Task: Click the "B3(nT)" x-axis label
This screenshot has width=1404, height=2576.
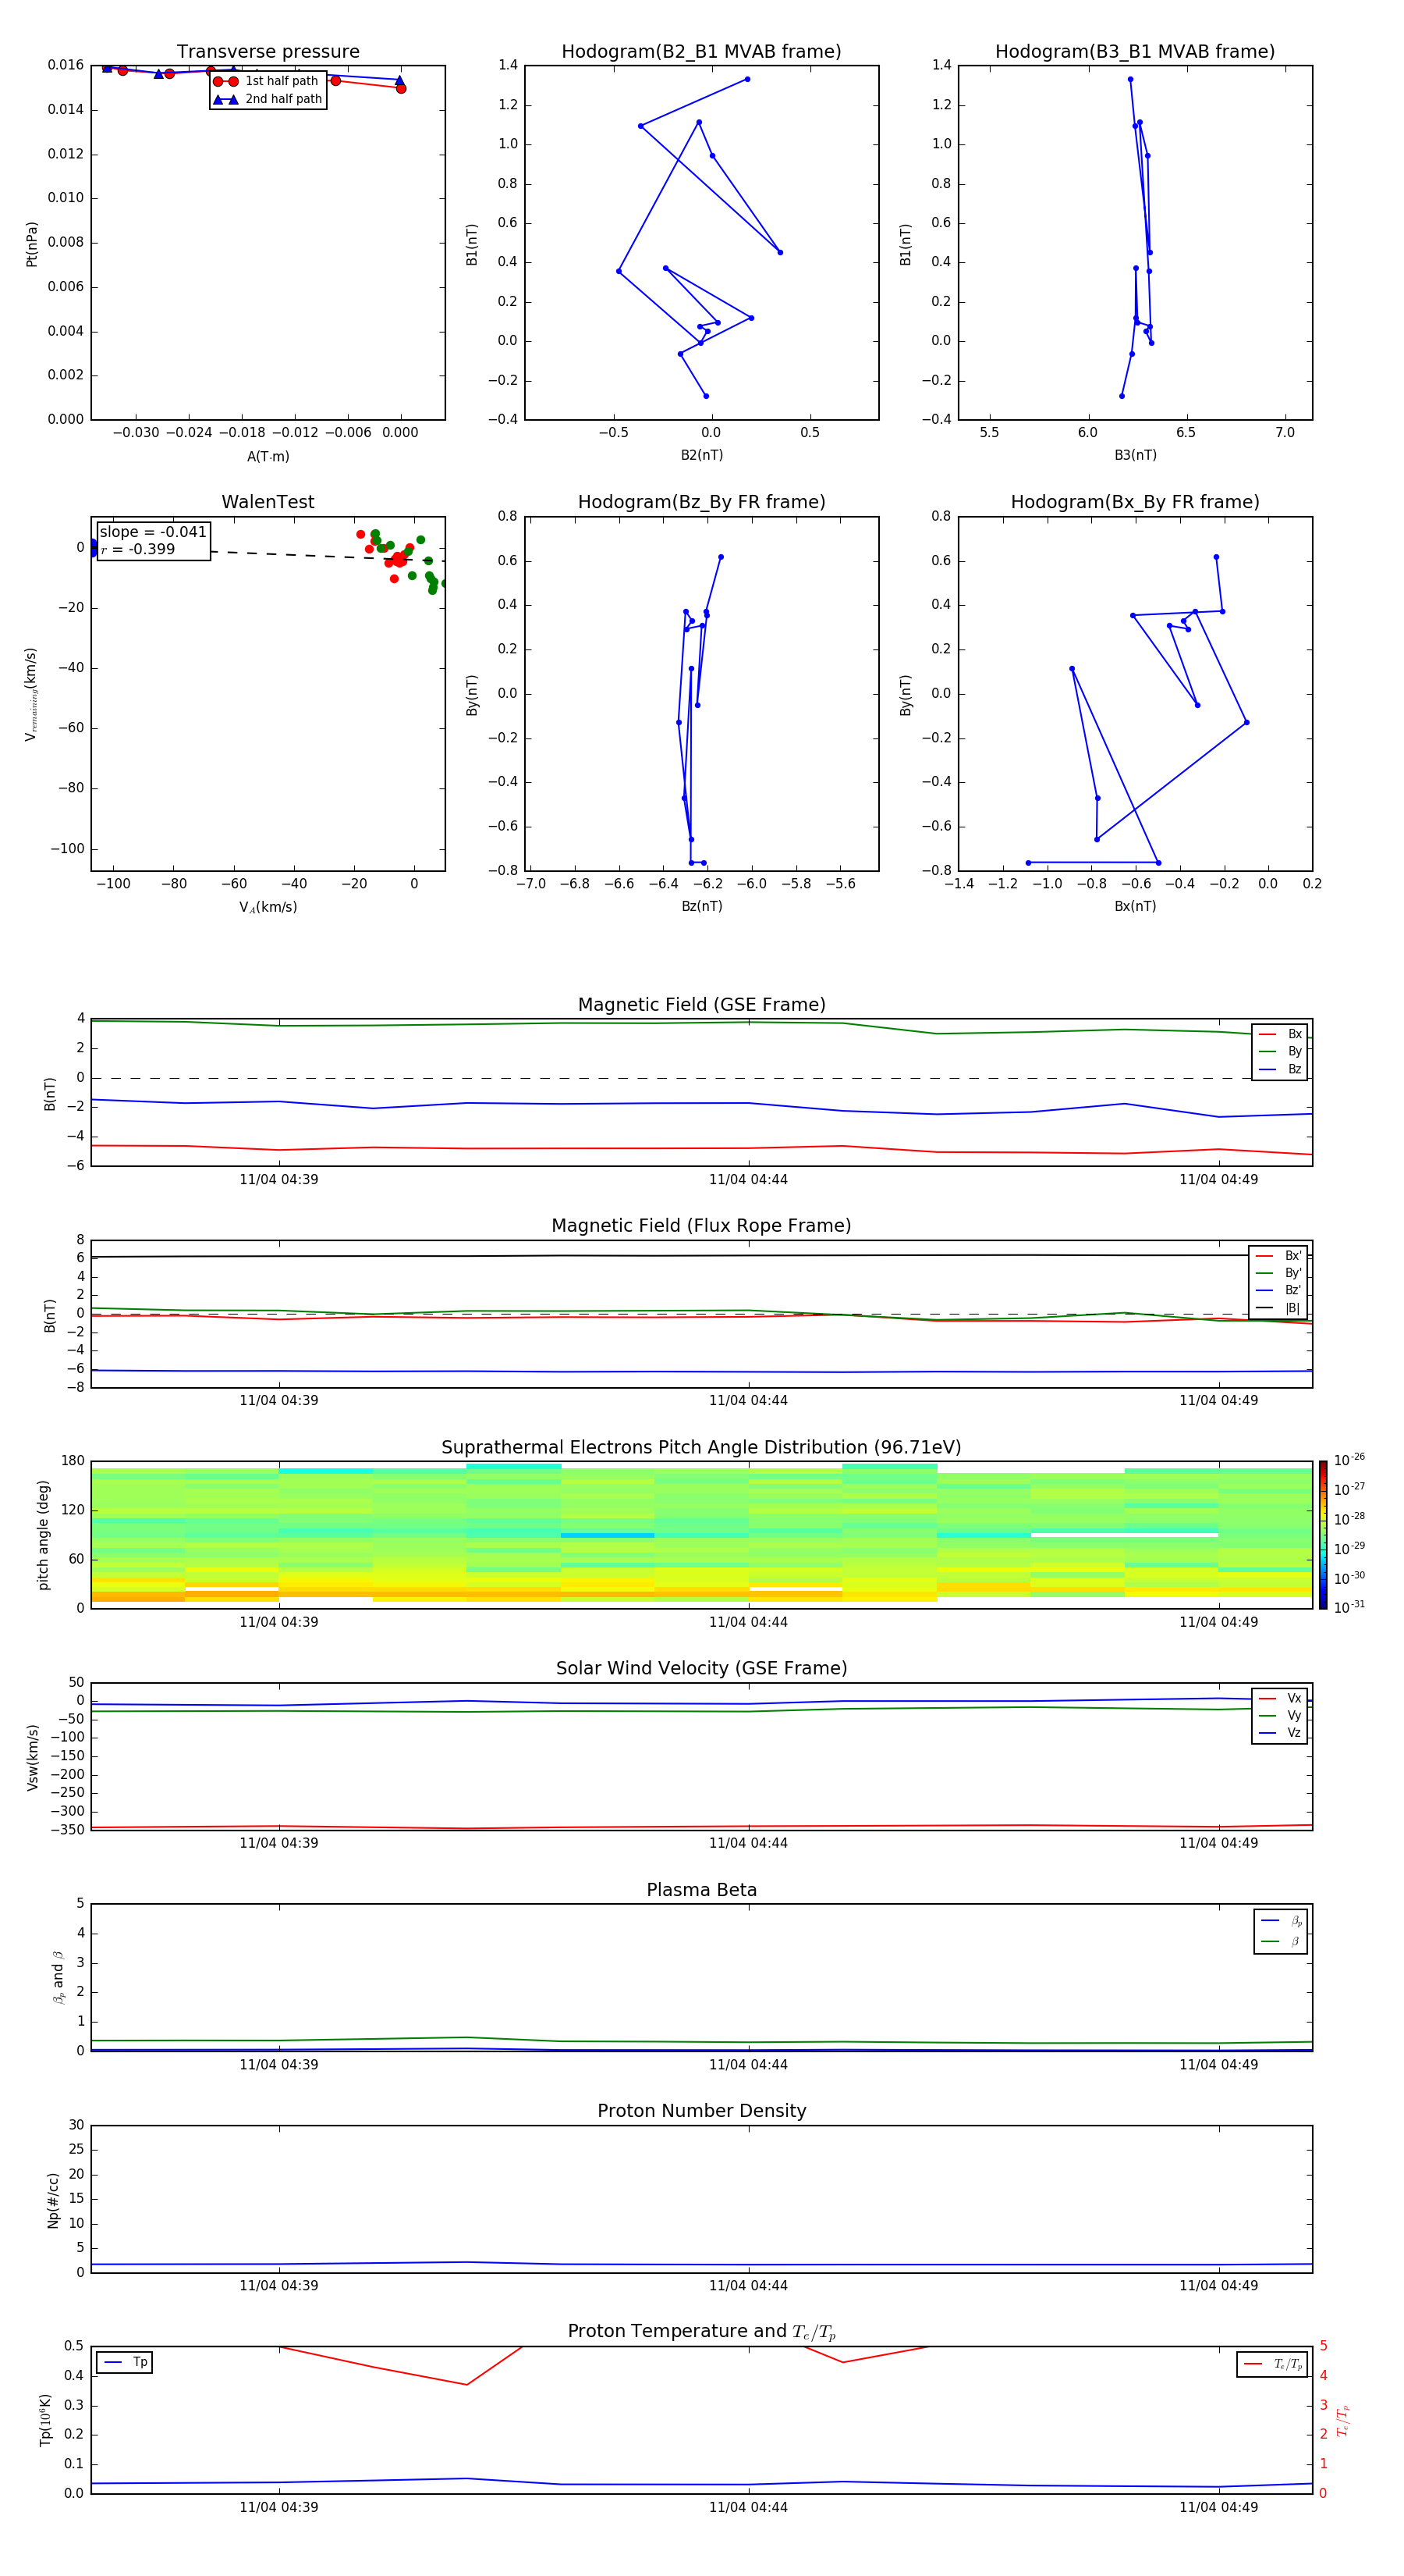Action: [x=1135, y=455]
